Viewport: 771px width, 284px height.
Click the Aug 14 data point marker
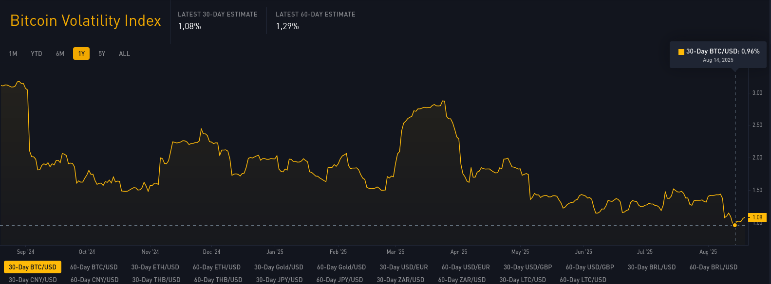click(x=735, y=225)
